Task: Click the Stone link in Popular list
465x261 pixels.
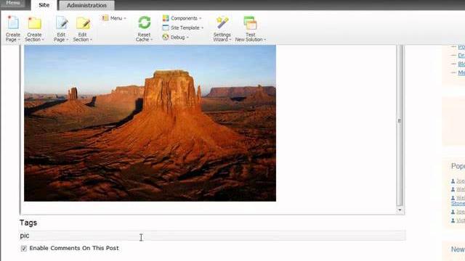Action: (x=458, y=204)
